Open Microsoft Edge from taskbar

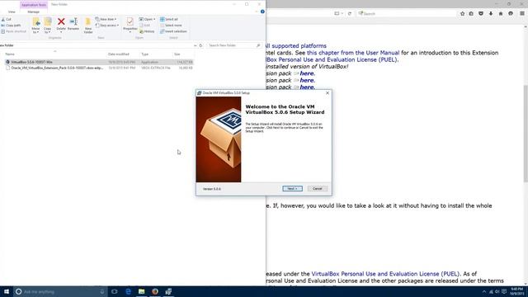pyautogui.click(x=129, y=291)
